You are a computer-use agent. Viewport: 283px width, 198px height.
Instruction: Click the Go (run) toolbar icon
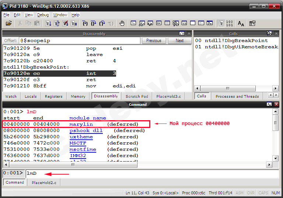click(48, 23)
